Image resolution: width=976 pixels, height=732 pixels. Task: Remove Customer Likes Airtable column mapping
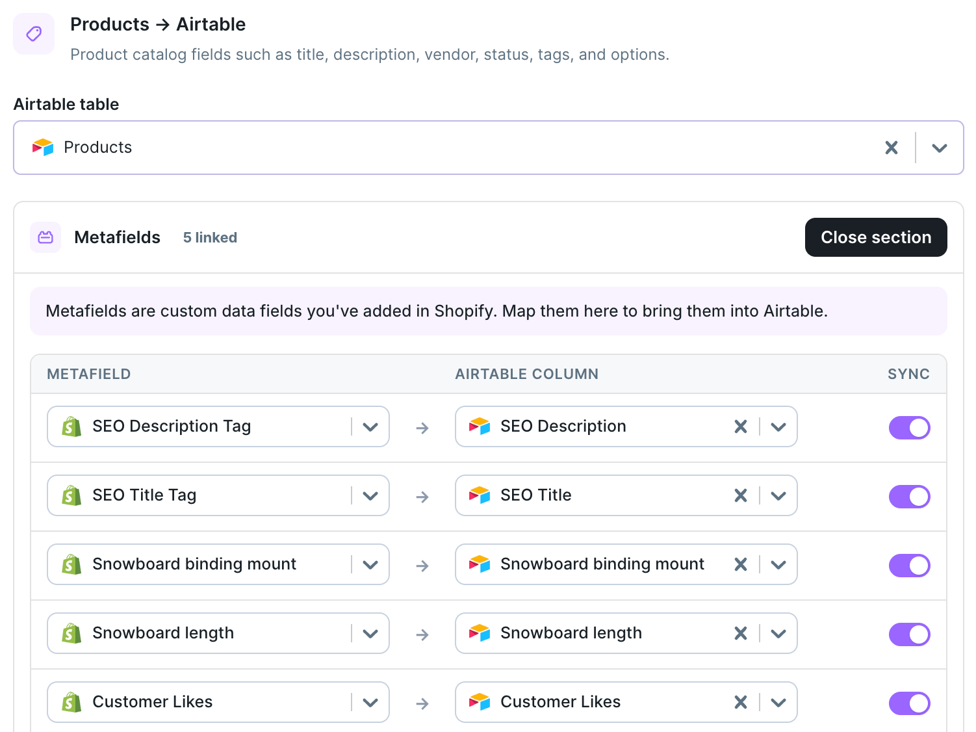(x=741, y=702)
